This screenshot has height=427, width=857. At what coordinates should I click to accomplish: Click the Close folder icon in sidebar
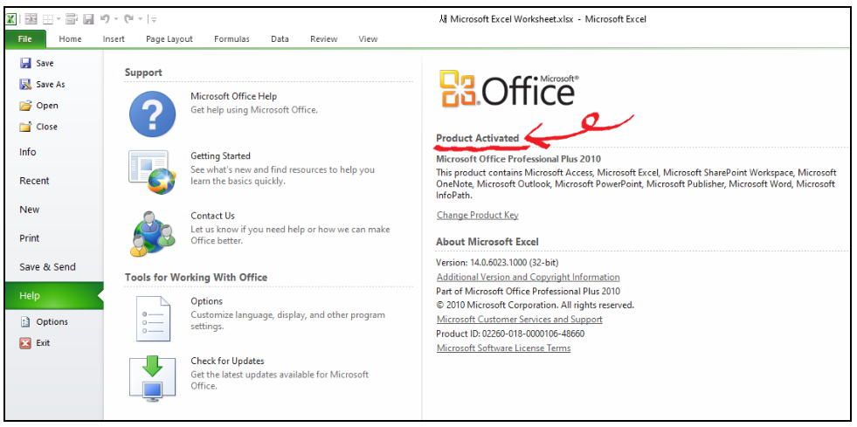(x=25, y=127)
